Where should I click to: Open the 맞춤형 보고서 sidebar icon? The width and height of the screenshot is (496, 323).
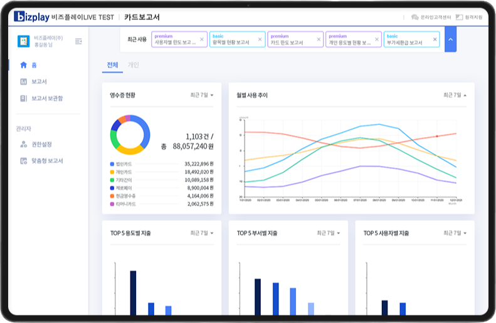(23, 161)
